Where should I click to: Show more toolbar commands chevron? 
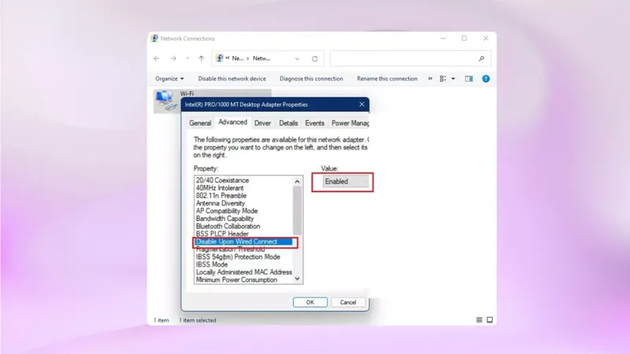(x=430, y=79)
